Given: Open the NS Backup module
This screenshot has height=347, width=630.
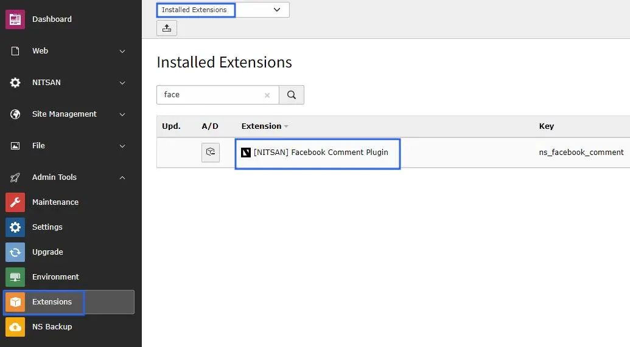Looking at the screenshot, I should [52, 326].
